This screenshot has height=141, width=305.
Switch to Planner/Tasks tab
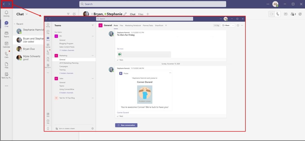pyautogui.click(x=148, y=25)
